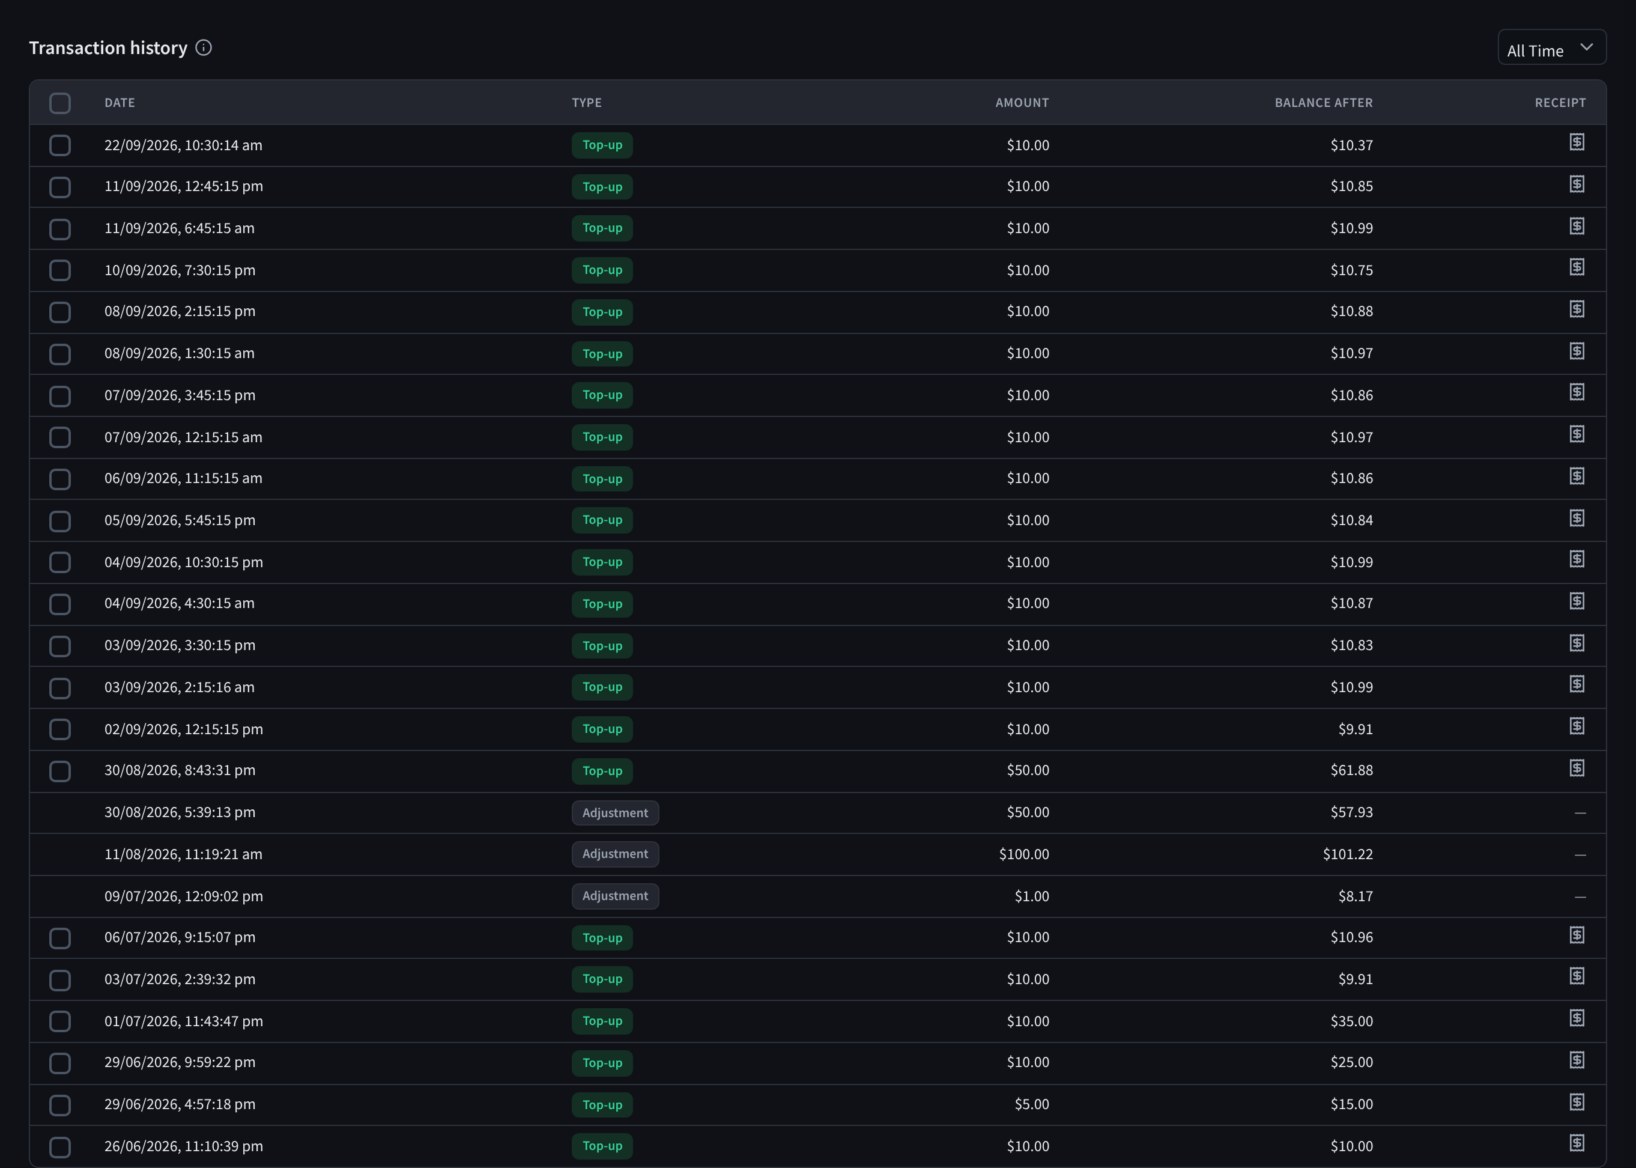Click the Top-up badge dated 10/09/2026
This screenshot has height=1168, width=1636.
[x=602, y=270]
